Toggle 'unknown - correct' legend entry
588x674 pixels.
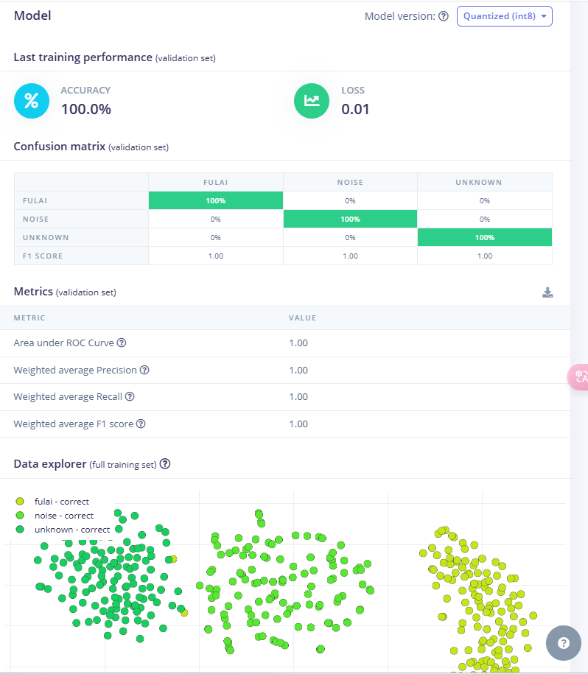click(71, 530)
